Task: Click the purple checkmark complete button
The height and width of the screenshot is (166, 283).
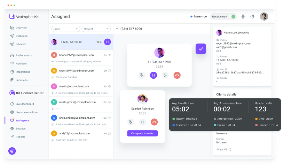Action: [201, 49]
